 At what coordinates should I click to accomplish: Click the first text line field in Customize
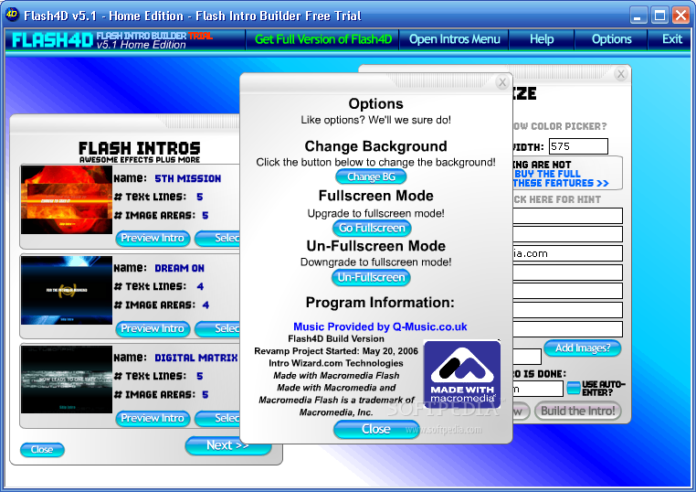tap(567, 216)
